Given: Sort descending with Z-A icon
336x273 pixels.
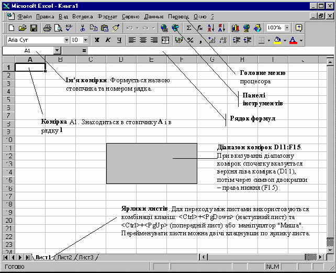Looking at the screenshot, I should click(x=222, y=28).
